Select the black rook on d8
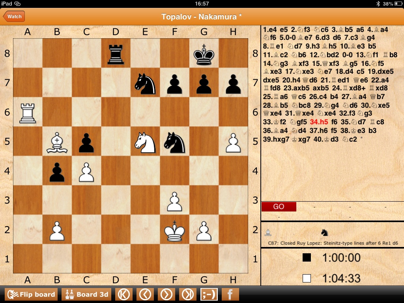This screenshot has height=303, width=404. click(x=116, y=54)
